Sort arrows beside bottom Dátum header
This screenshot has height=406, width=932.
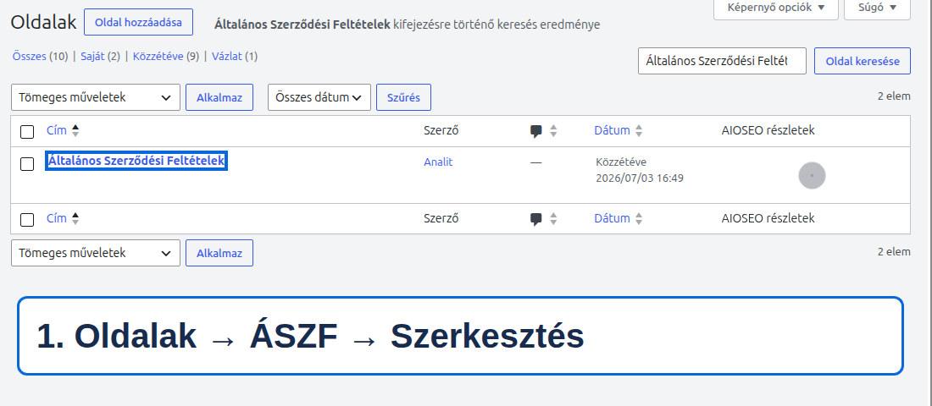(x=639, y=218)
